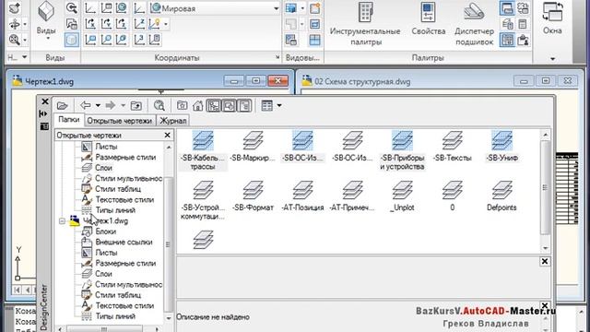Open the Back history dropdown arrow
Viewport: 590px width, 332px height.
(98, 106)
